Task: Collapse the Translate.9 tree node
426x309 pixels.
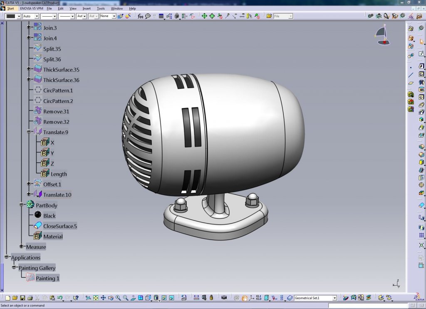Action: (29, 132)
